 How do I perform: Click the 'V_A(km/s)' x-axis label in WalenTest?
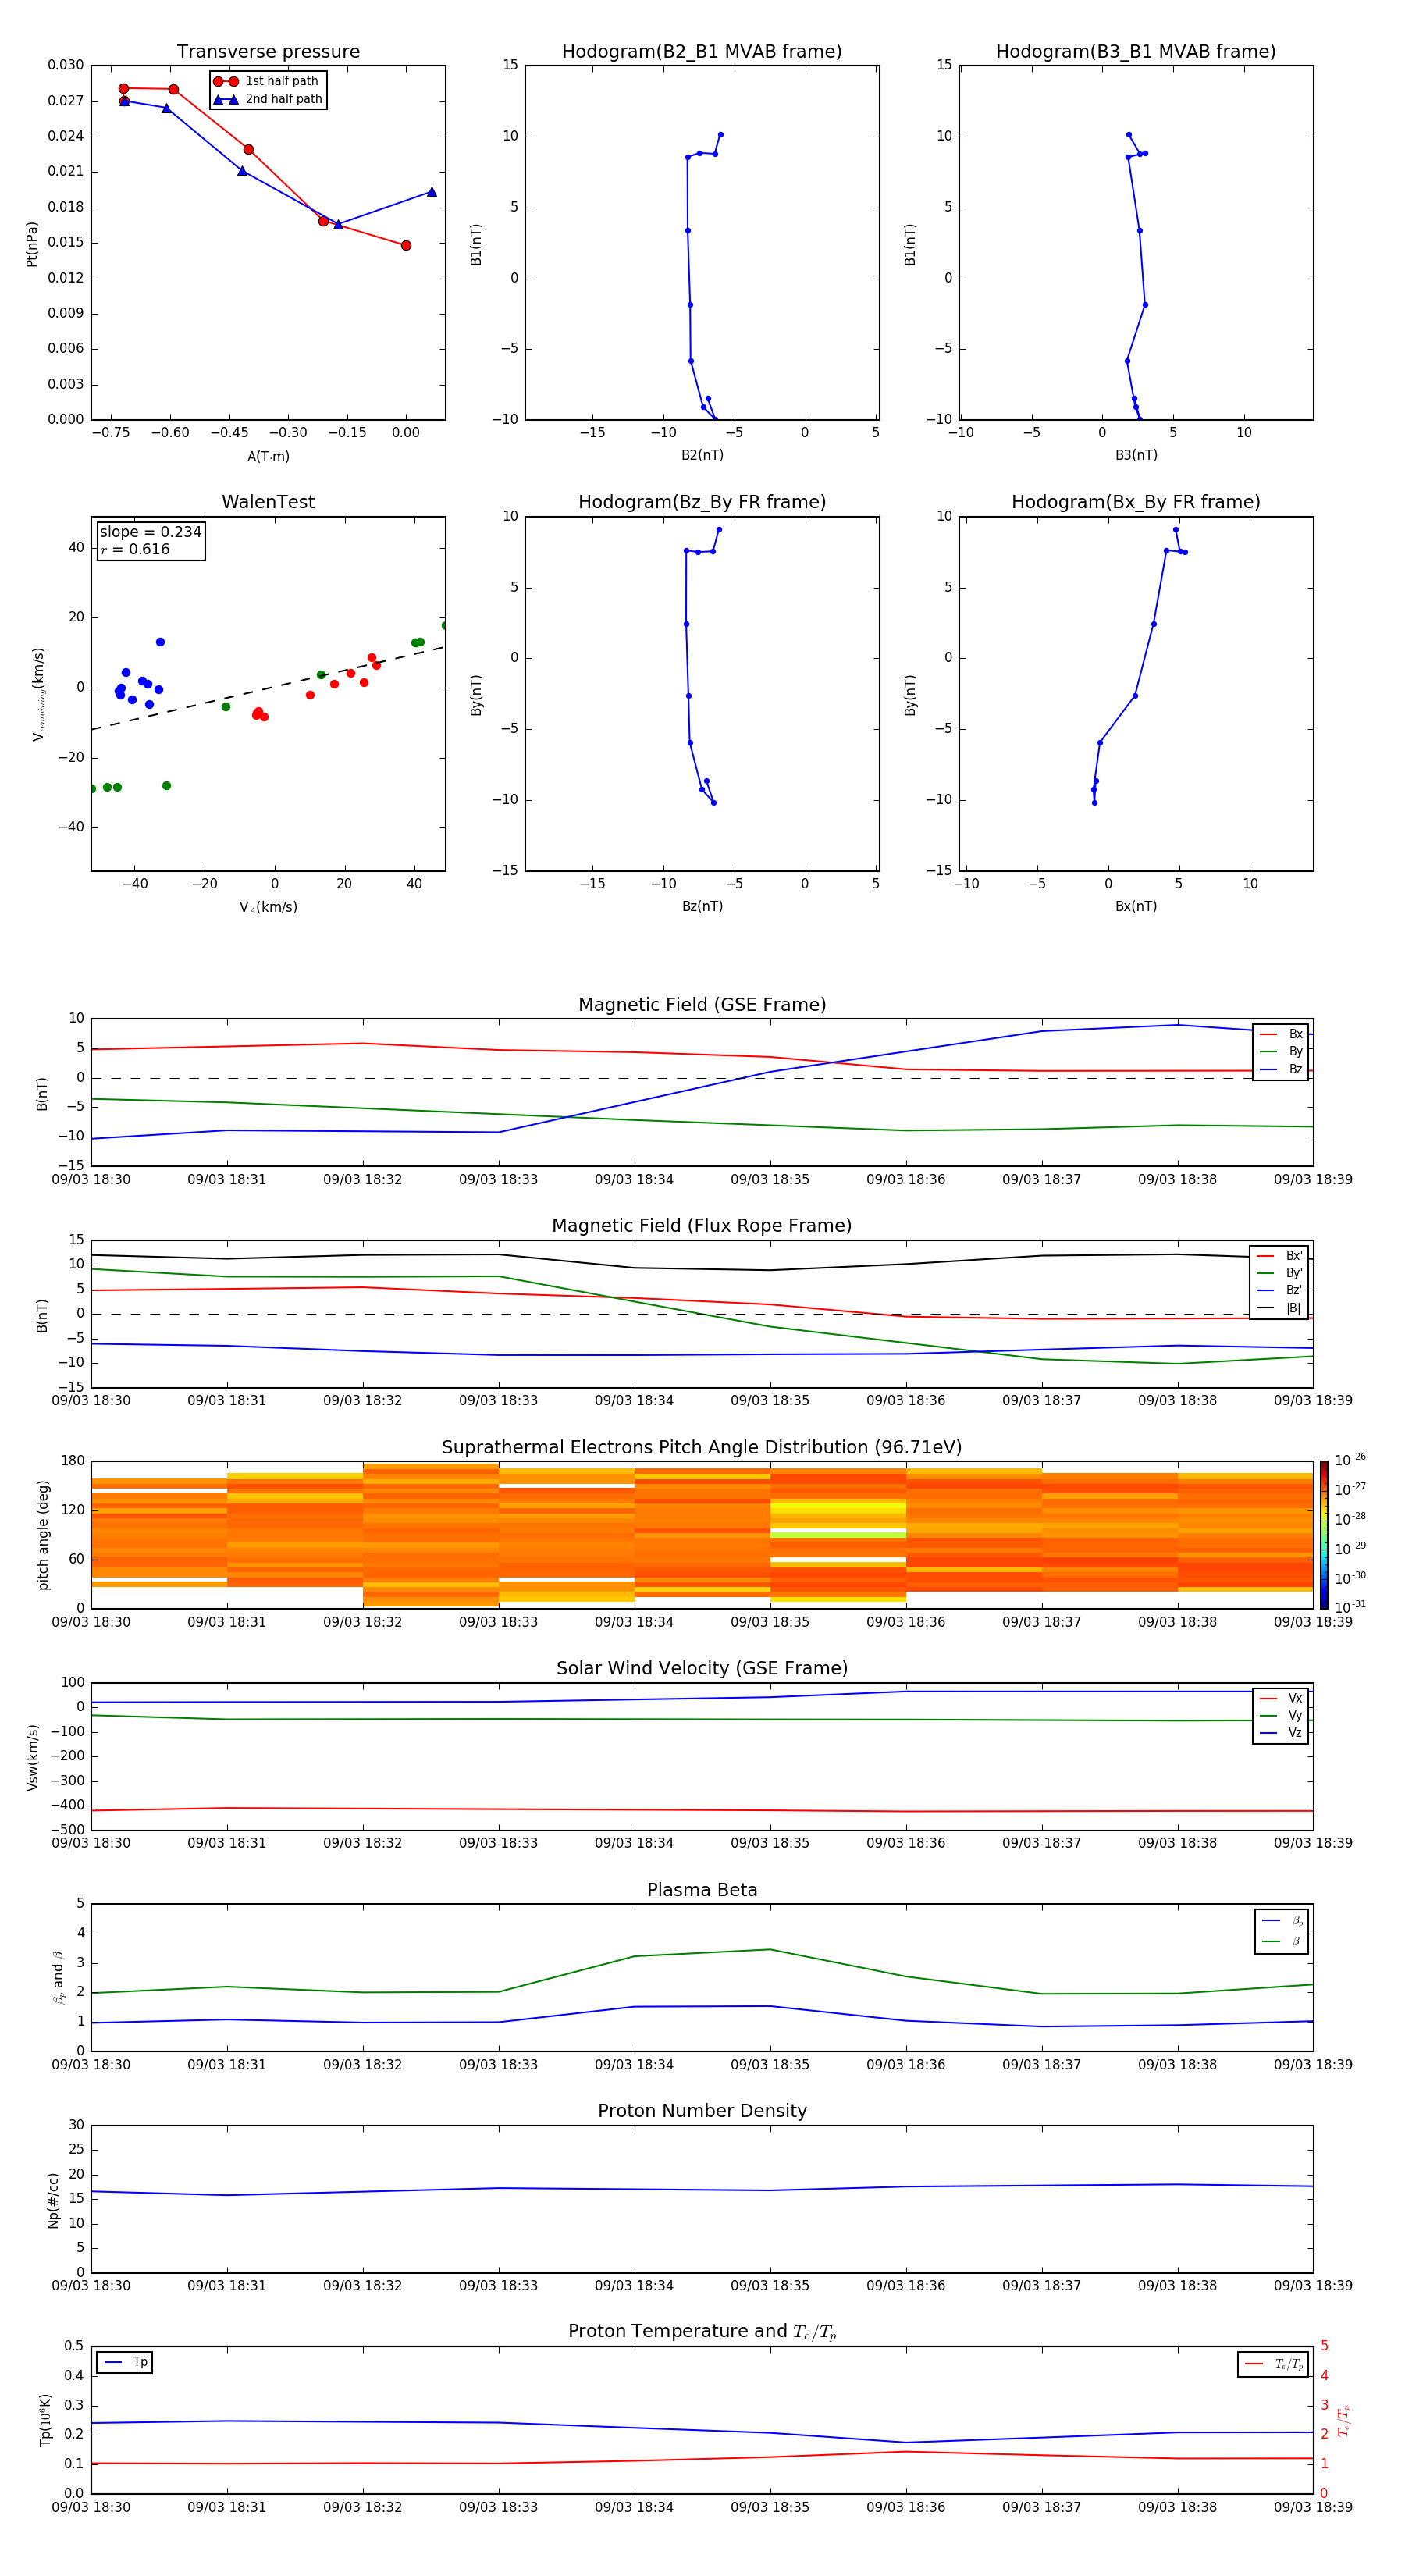(x=268, y=907)
